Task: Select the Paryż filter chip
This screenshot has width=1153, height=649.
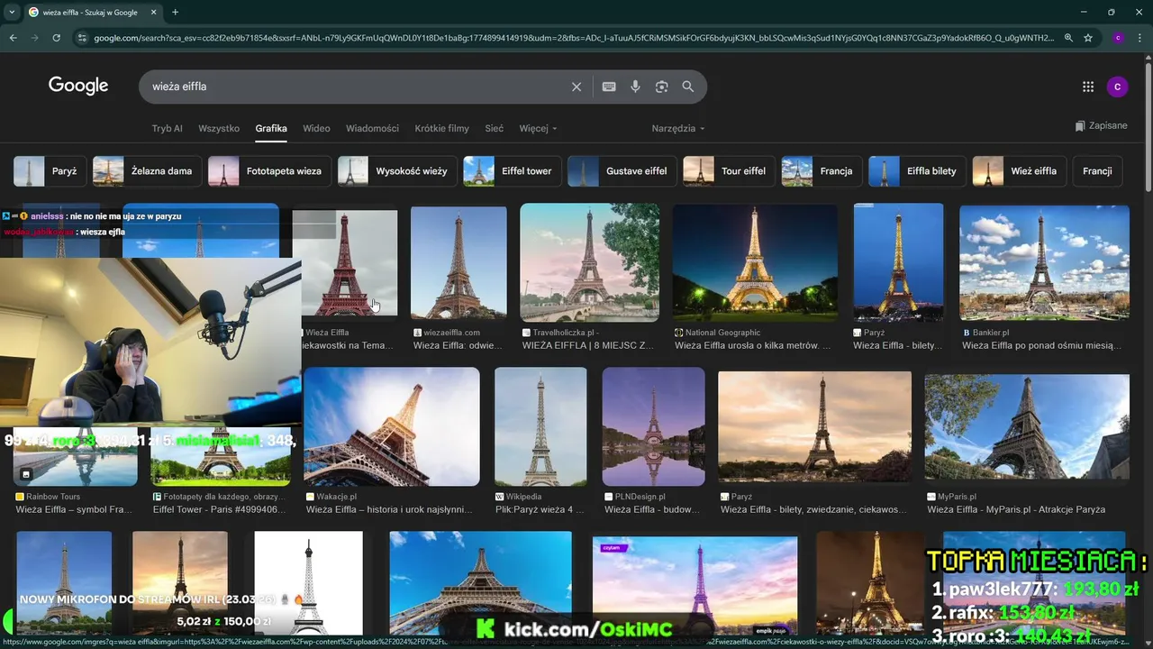Action: click(x=50, y=171)
